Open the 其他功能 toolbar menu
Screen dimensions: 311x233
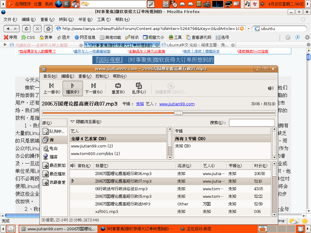click(x=111, y=37)
